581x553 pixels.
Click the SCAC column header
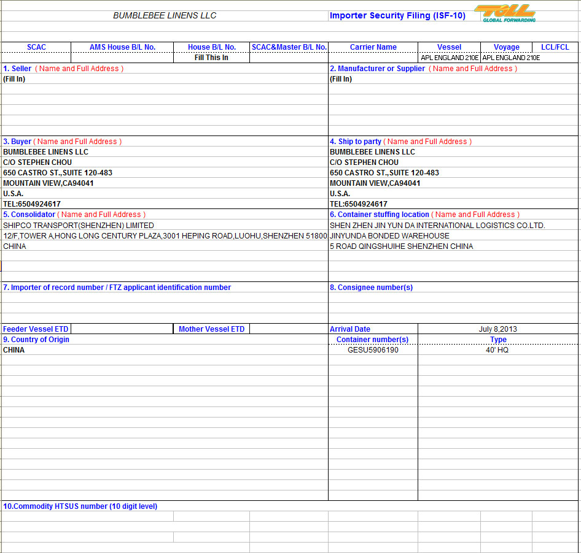[x=36, y=47]
